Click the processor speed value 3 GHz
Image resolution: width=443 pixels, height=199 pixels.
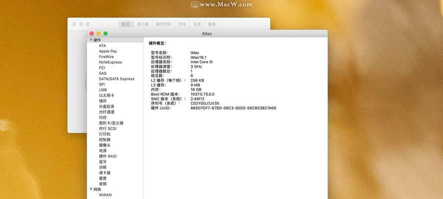coord(196,67)
